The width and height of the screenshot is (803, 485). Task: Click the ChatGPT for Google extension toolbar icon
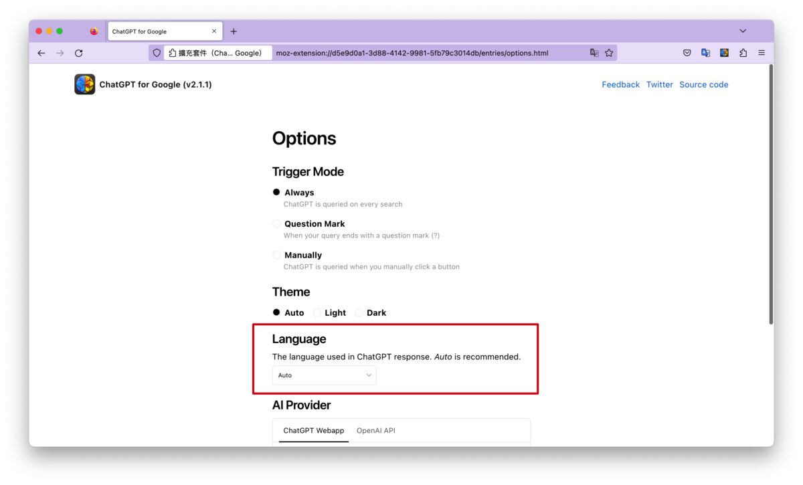724,53
